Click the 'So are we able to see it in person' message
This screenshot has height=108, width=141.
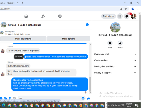(x=23, y=51)
